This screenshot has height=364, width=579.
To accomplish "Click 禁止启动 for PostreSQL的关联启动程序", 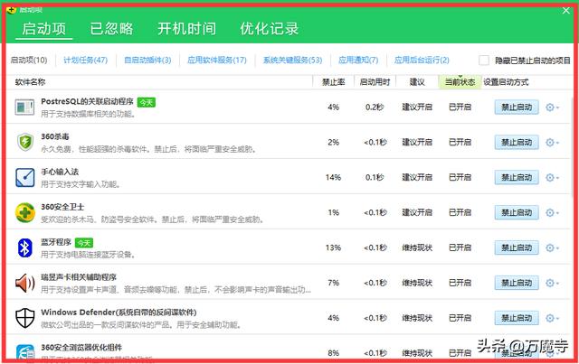I will coord(517,107).
